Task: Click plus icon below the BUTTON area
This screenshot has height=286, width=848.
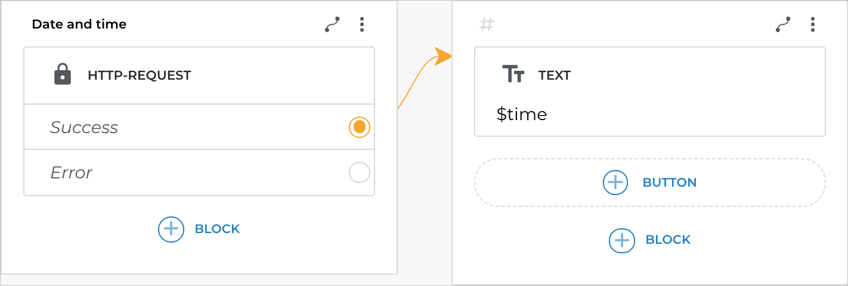Action: coord(621,240)
